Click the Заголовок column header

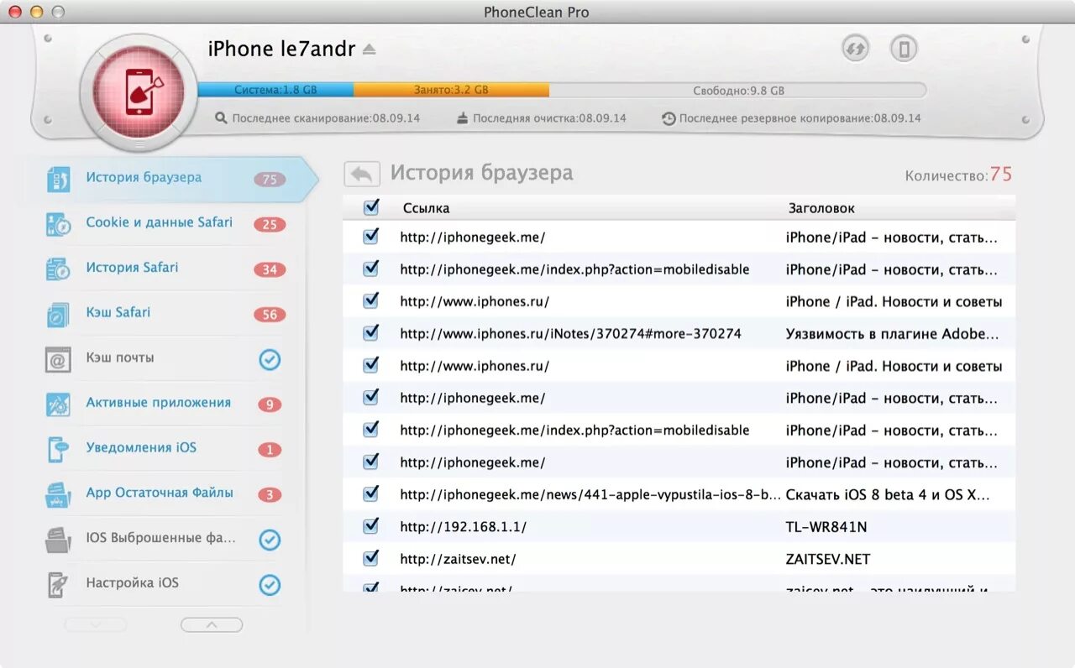[x=821, y=208]
